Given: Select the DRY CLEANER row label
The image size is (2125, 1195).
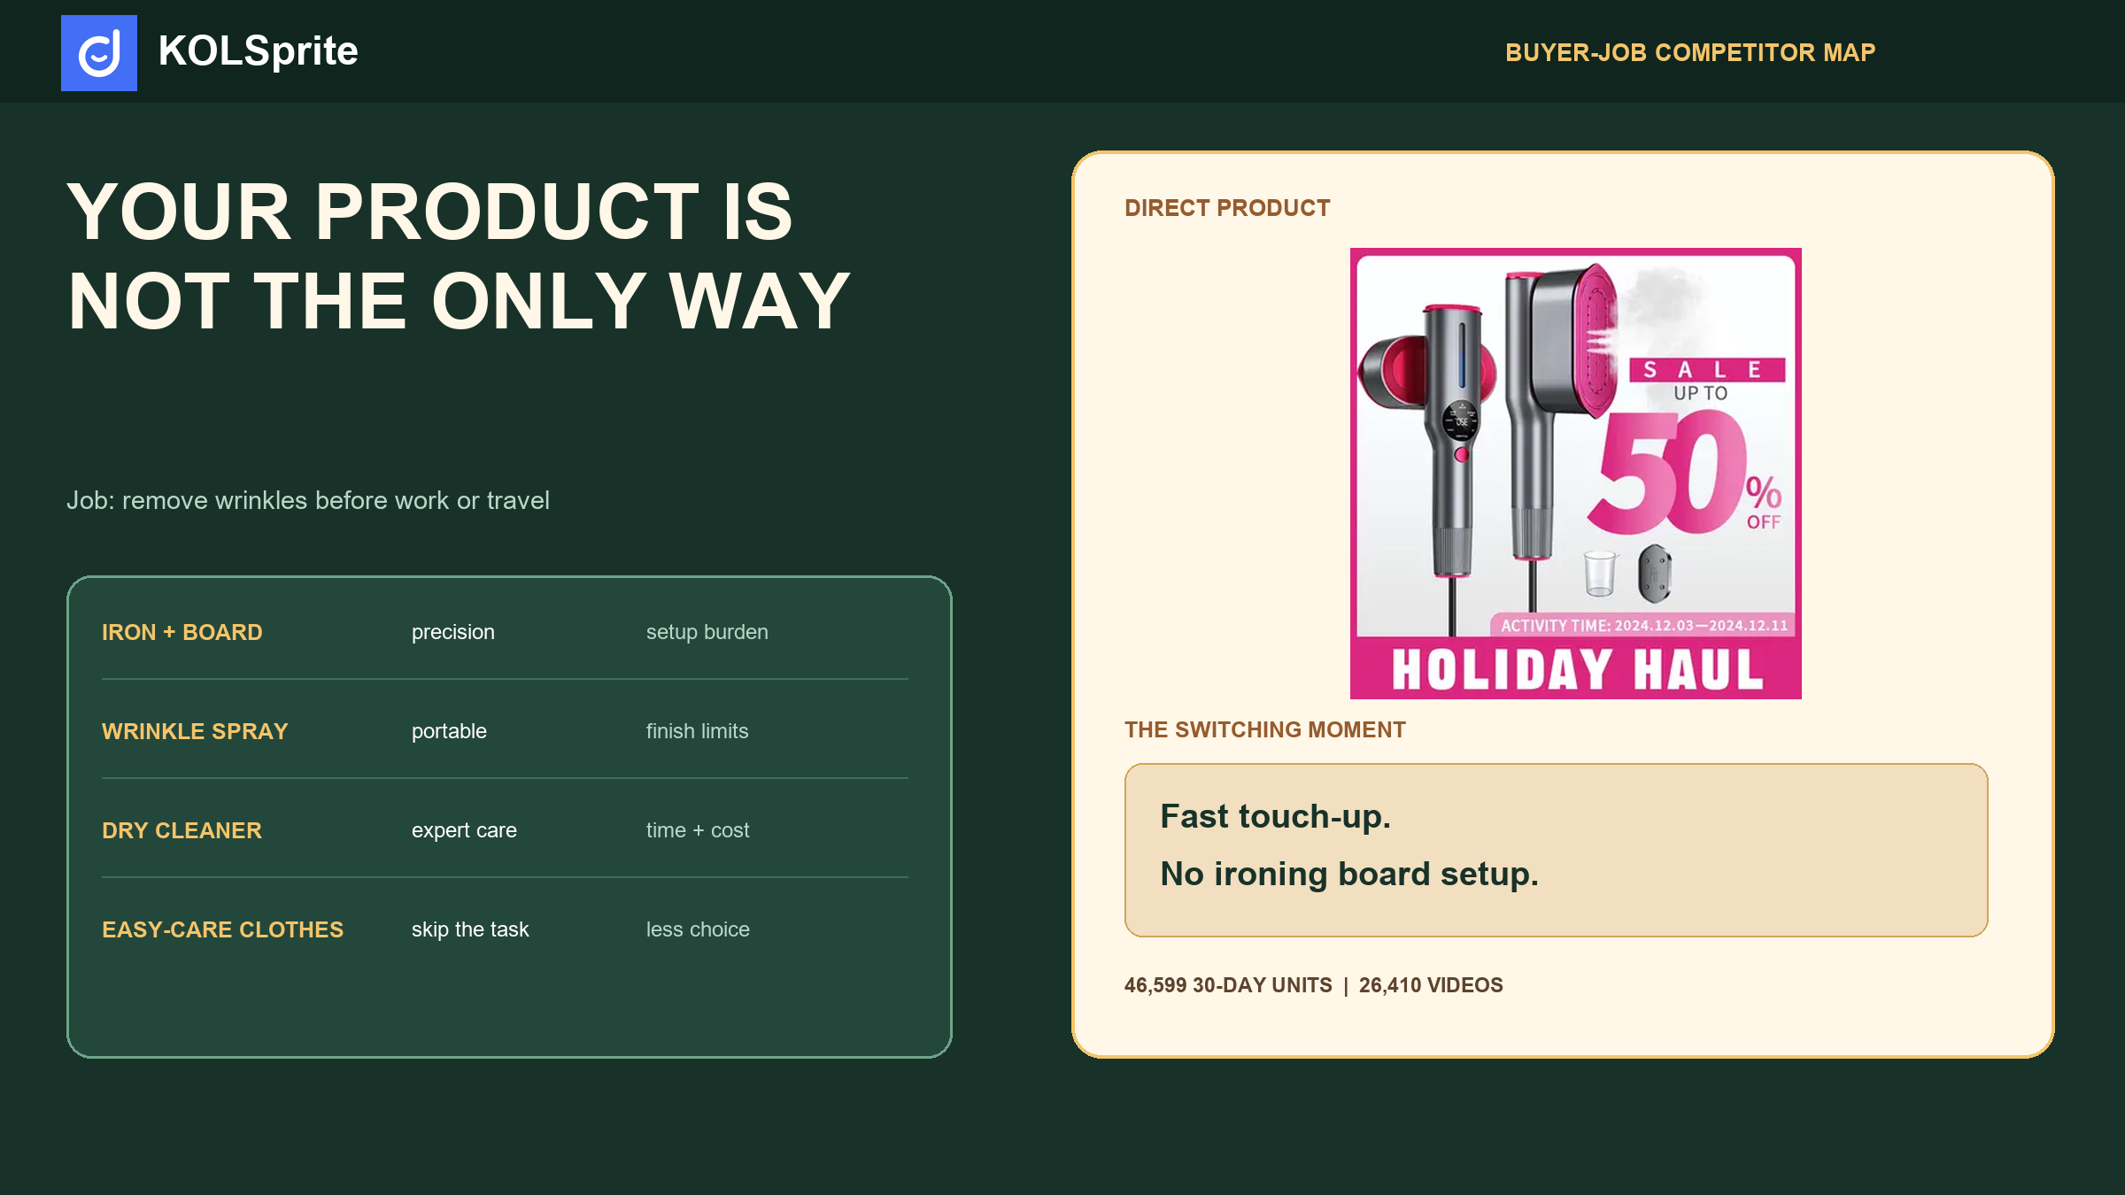Looking at the screenshot, I should pyautogui.click(x=182, y=831).
